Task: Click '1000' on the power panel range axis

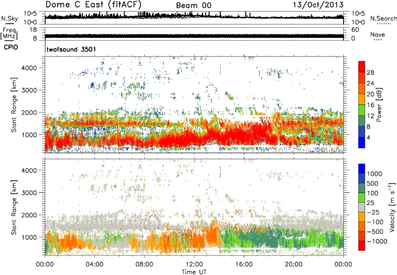Action: [29, 135]
